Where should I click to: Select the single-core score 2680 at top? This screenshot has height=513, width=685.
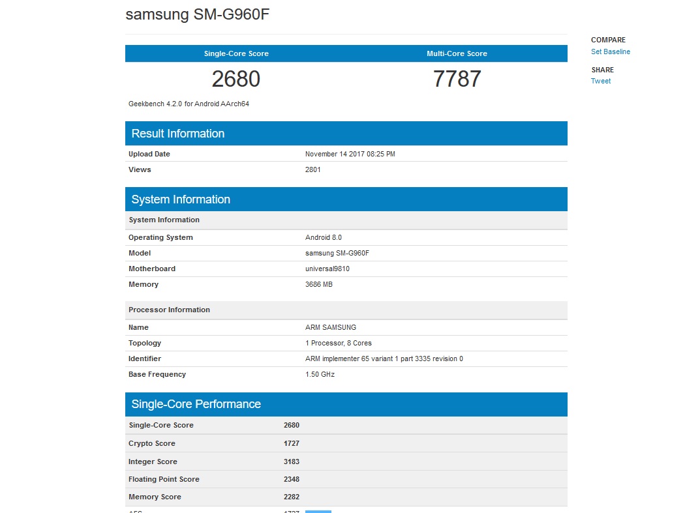(x=236, y=79)
